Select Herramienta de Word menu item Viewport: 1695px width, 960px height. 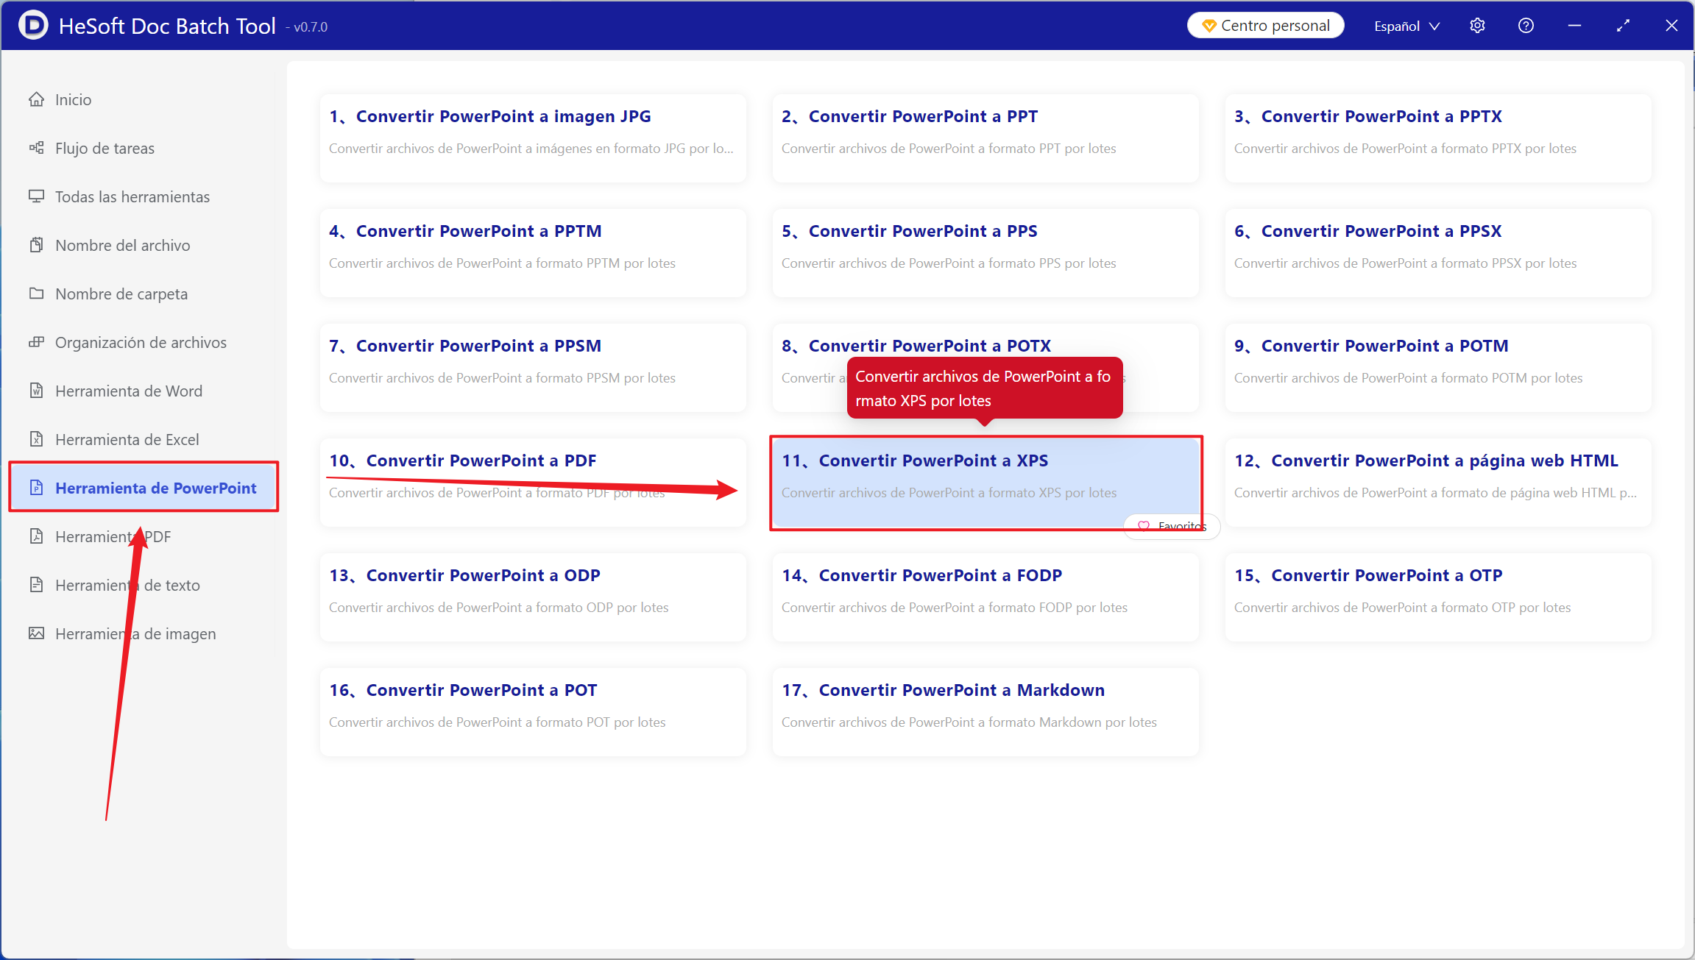click(x=144, y=391)
